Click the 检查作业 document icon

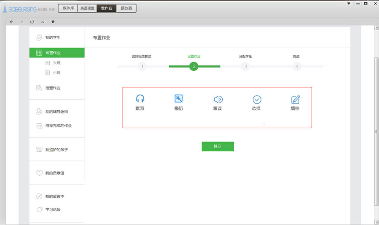[x=39, y=88]
